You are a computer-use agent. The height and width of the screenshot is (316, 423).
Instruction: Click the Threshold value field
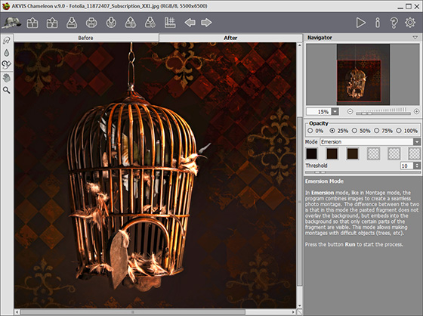(x=407, y=166)
